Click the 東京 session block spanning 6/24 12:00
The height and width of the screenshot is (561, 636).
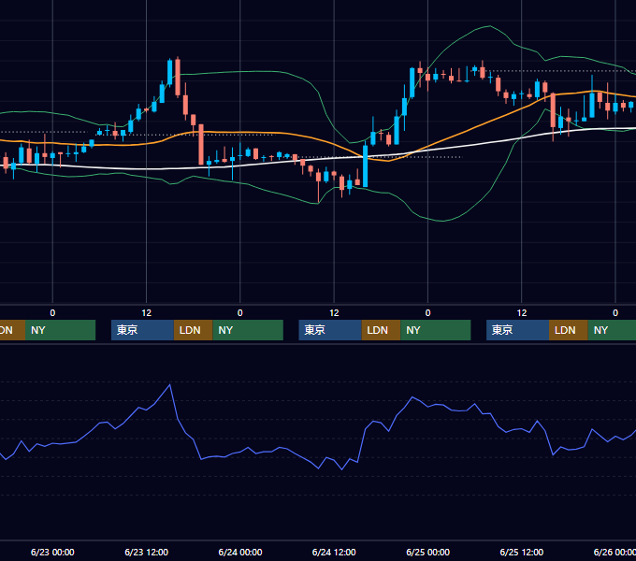330,330
